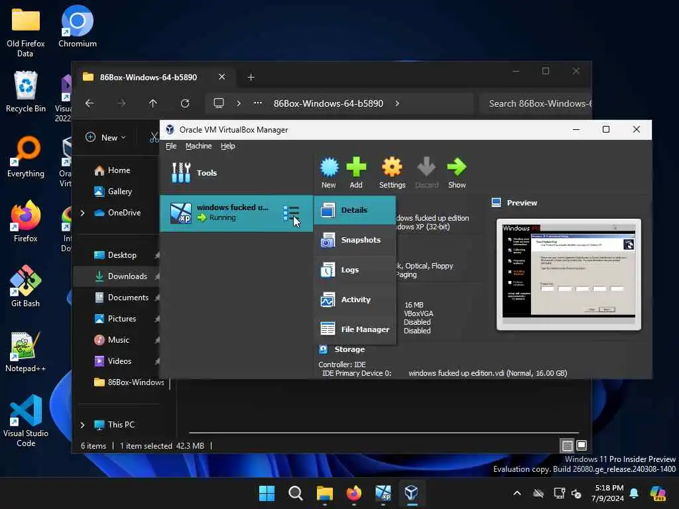Select the 86Box-Windows-64-b5890 Explorer tab
The width and height of the screenshot is (679, 509).
149,77
